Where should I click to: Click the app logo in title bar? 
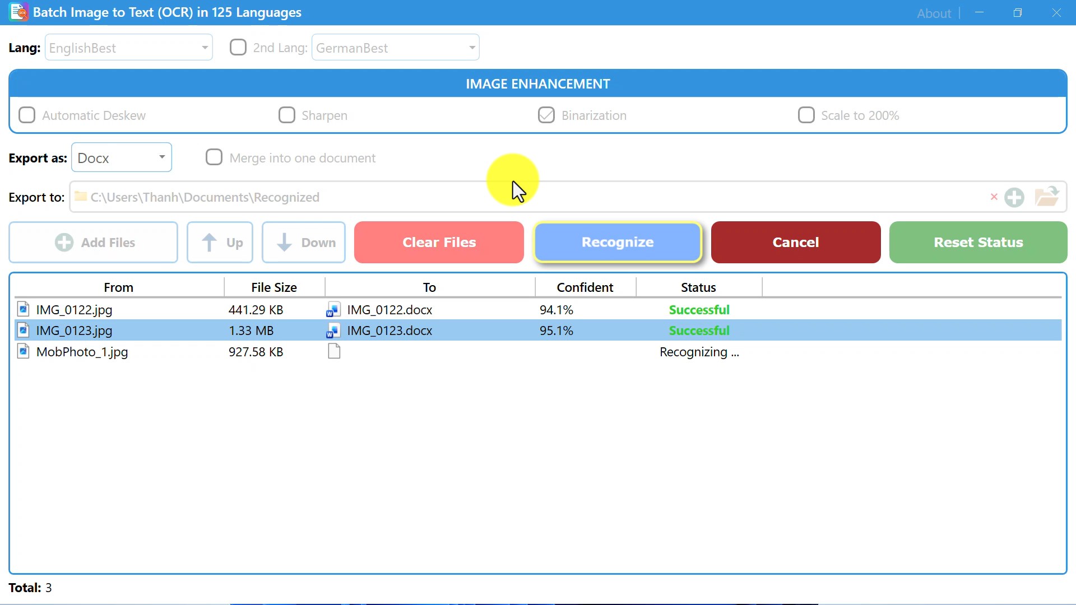click(x=18, y=12)
